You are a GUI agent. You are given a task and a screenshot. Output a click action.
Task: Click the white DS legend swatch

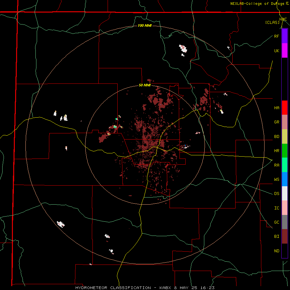point(285,193)
